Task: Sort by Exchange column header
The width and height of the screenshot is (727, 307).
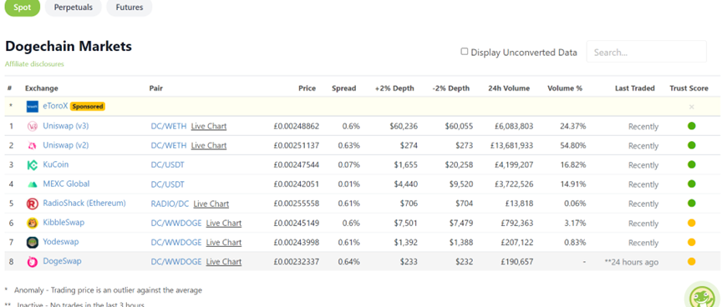Action: click(41, 88)
